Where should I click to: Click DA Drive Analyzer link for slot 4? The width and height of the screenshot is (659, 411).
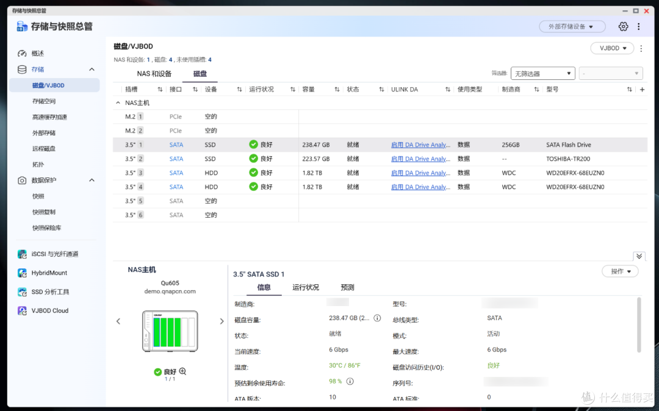coord(420,187)
